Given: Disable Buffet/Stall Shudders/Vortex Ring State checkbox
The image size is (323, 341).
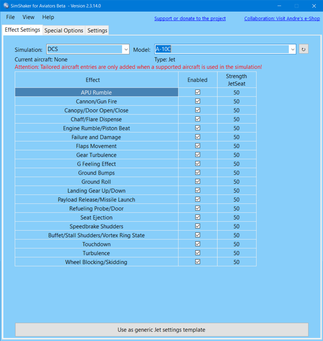Looking at the screenshot, I should click(x=198, y=235).
